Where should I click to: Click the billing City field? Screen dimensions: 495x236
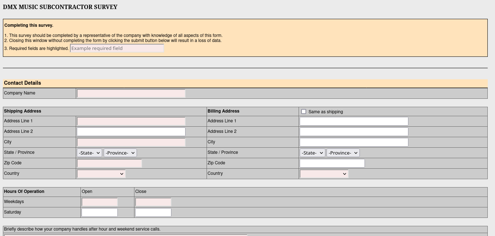[x=354, y=142]
